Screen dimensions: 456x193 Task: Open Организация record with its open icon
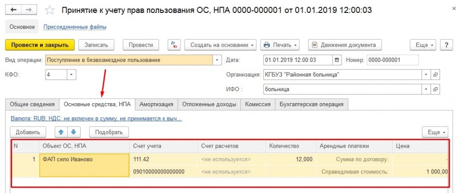[x=436, y=75]
